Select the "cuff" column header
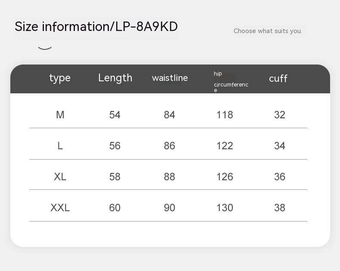This screenshot has height=271, width=340. pyautogui.click(x=278, y=79)
